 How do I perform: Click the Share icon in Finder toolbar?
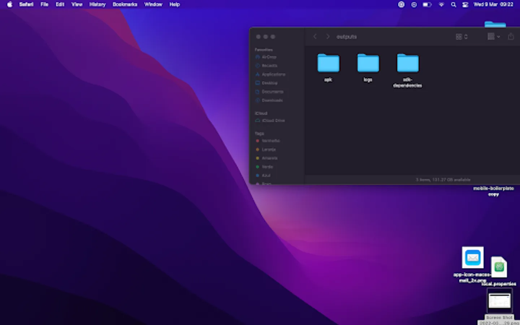tap(511, 36)
